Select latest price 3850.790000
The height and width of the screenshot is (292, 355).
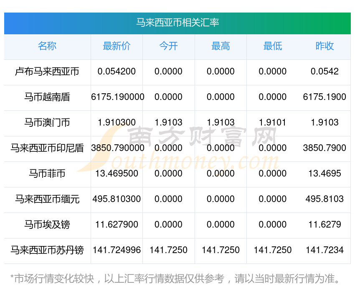[118, 148]
